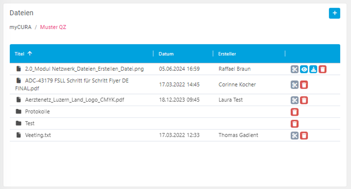Cut the Aerztenetz_Luzern_Land_Logo_CMYK.pdf file

point(295,100)
